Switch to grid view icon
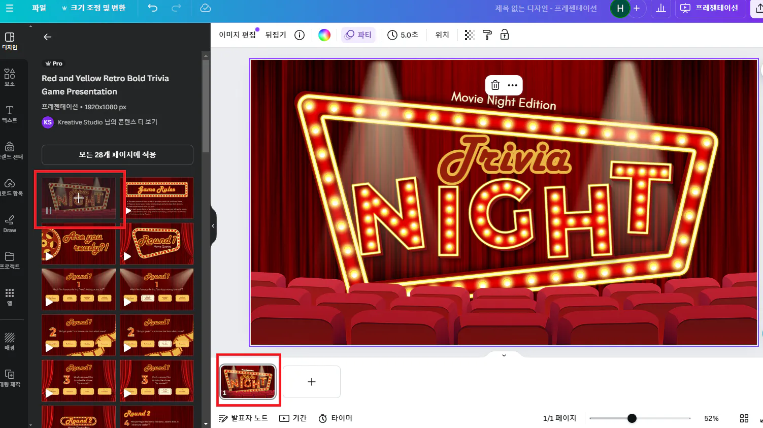This screenshot has width=763, height=428. (744, 418)
